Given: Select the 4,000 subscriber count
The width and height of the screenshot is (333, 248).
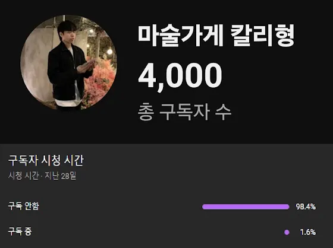Looking at the screenshot, I should click(x=180, y=77).
